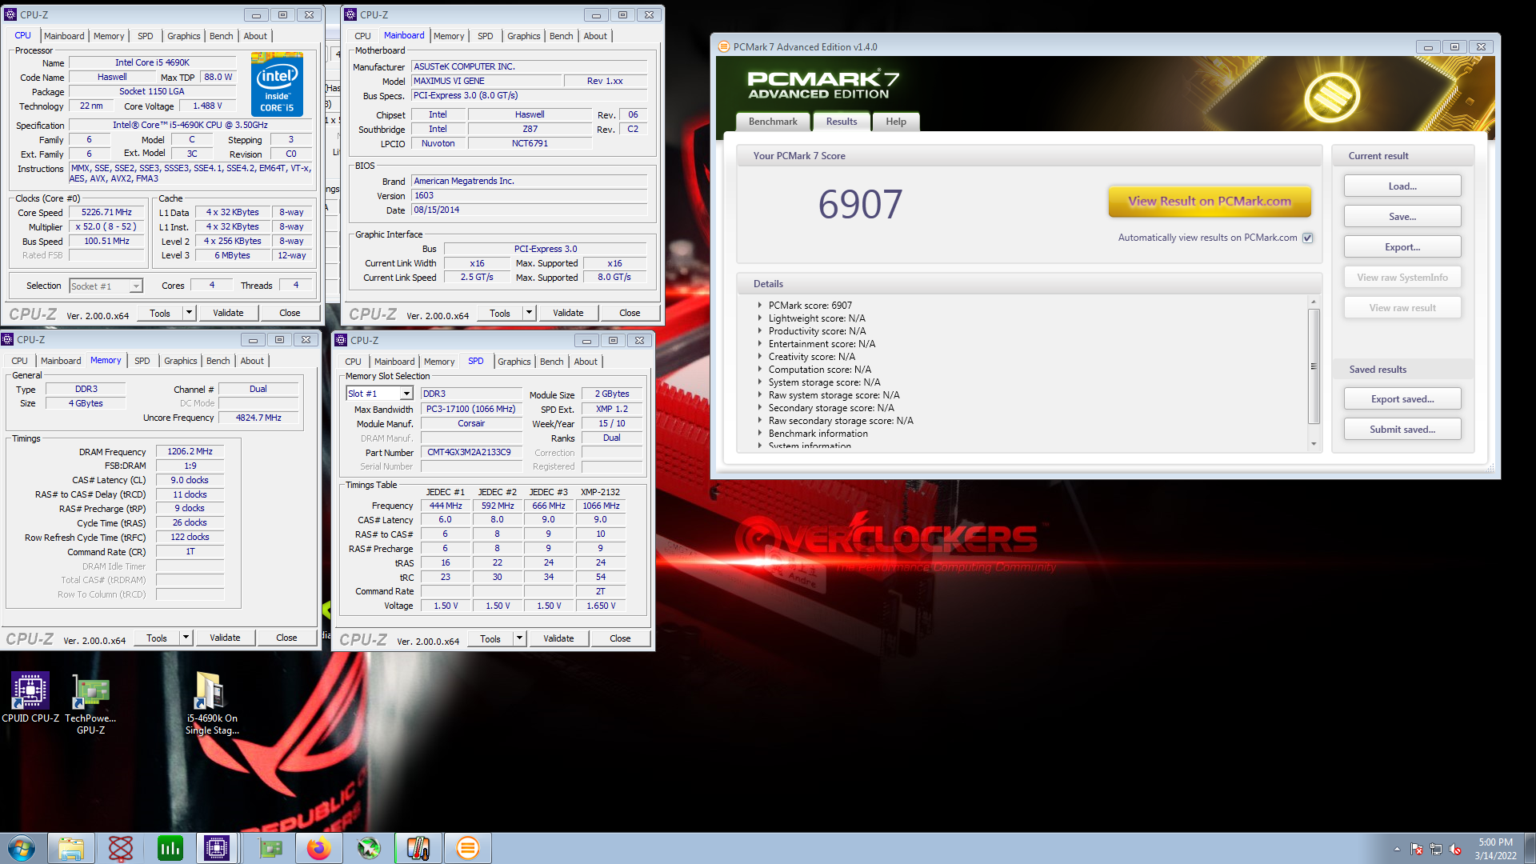Click the title icon of the Mainboard CPU-Z window
Screen dimensions: 1536x864
pyautogui.click(x=350, y=14)
